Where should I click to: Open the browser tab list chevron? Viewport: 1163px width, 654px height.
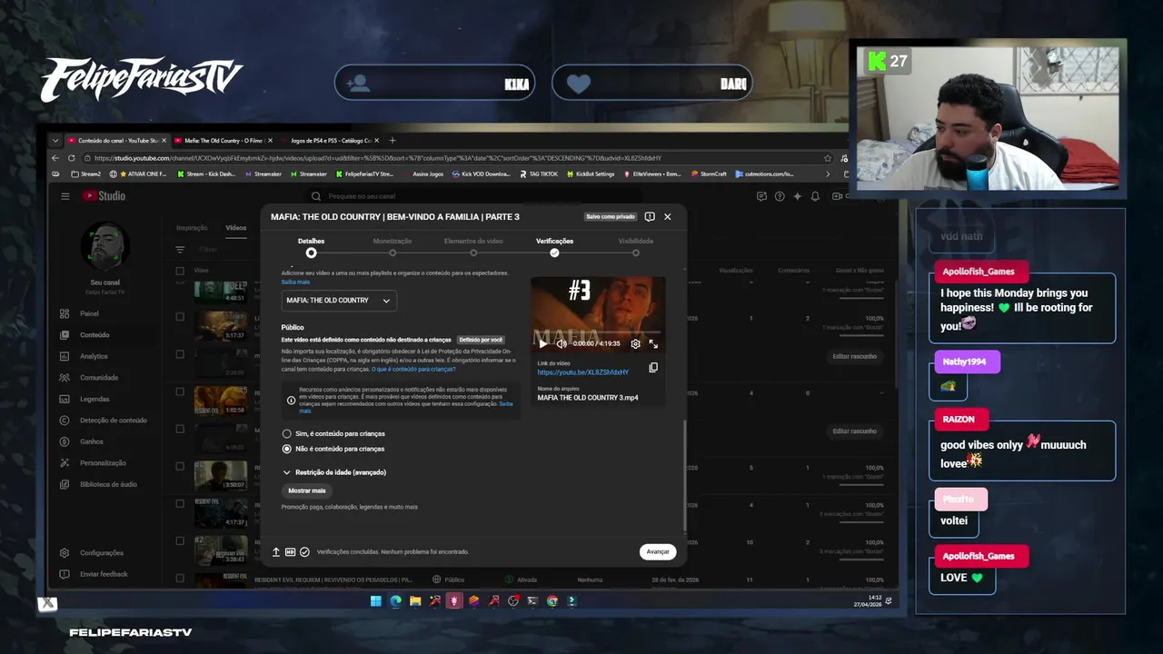tap(55, 141)
